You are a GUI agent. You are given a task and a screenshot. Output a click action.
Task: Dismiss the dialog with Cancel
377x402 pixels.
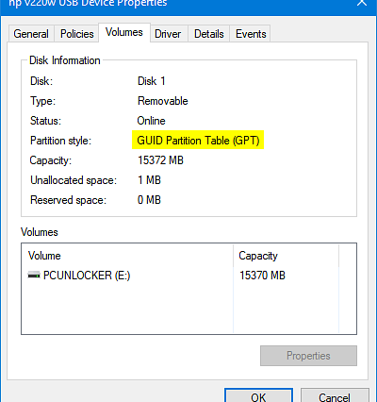coord(335,395)
